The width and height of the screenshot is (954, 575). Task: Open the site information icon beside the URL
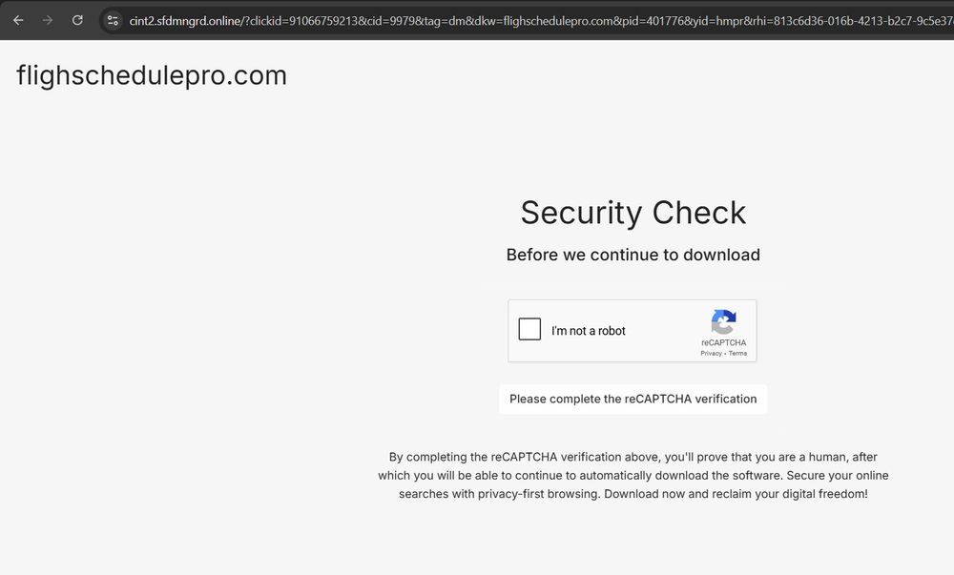tap(113, 21)
